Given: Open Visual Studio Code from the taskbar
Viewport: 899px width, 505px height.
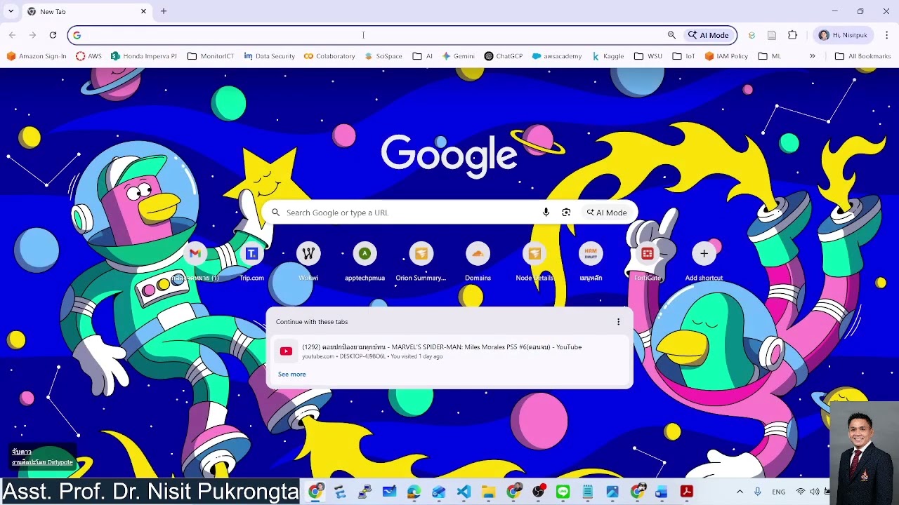Looking at the screenshot, I should coord(464,492).
